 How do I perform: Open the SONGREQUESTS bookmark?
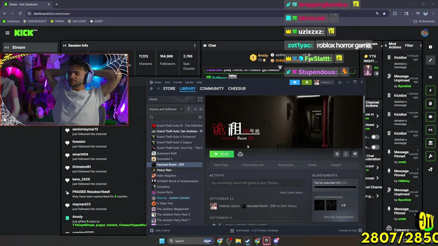pyautogui.click(x=35, y=21)
